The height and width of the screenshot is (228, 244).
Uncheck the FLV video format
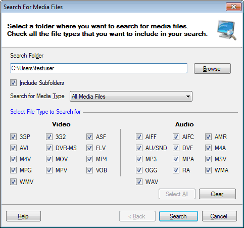coord(89,148)
